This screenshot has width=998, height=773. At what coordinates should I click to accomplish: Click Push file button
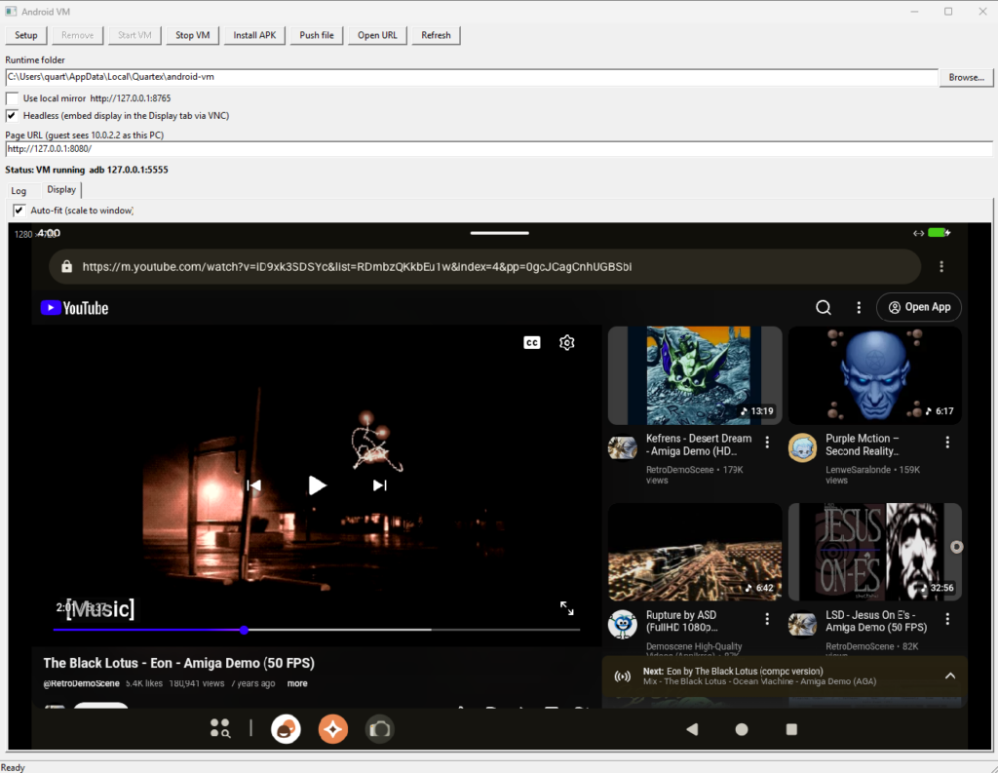click(317, 35)
